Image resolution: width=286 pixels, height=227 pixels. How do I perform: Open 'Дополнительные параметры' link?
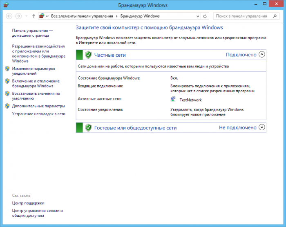click(x=38, y=106)
